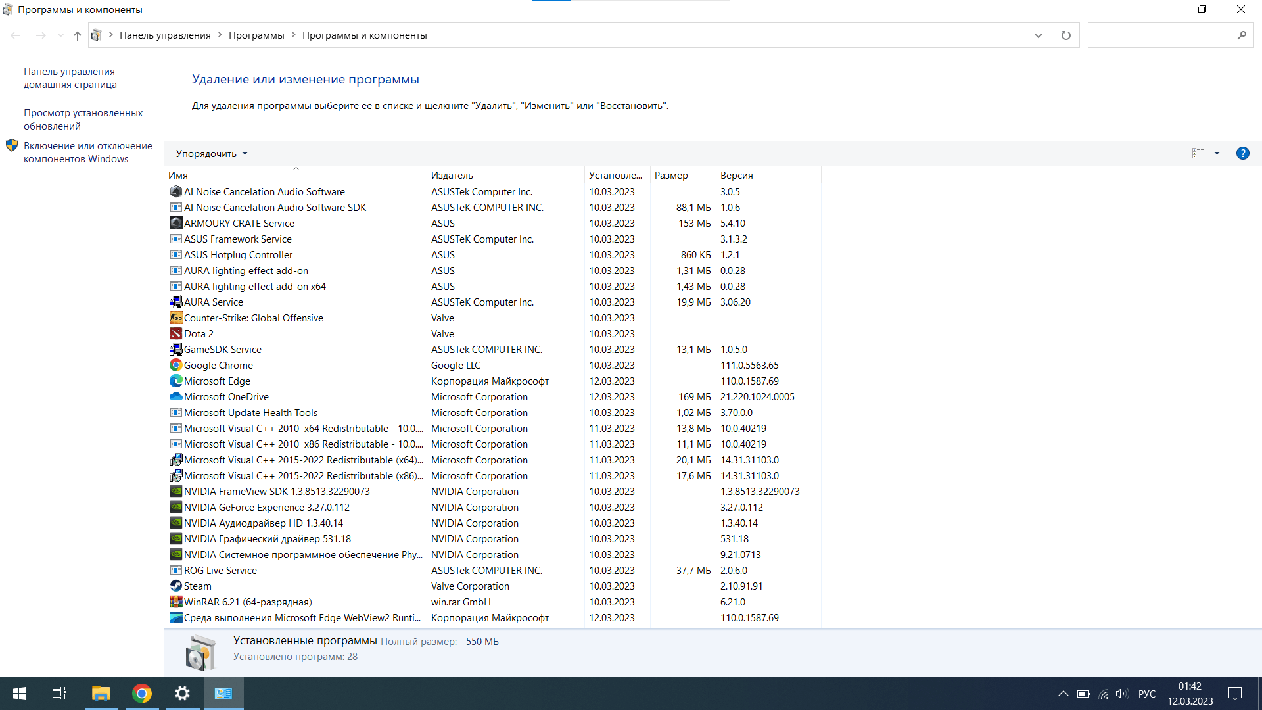
Task: Sort by the Установлено date column header
Action: click(617, 176)
